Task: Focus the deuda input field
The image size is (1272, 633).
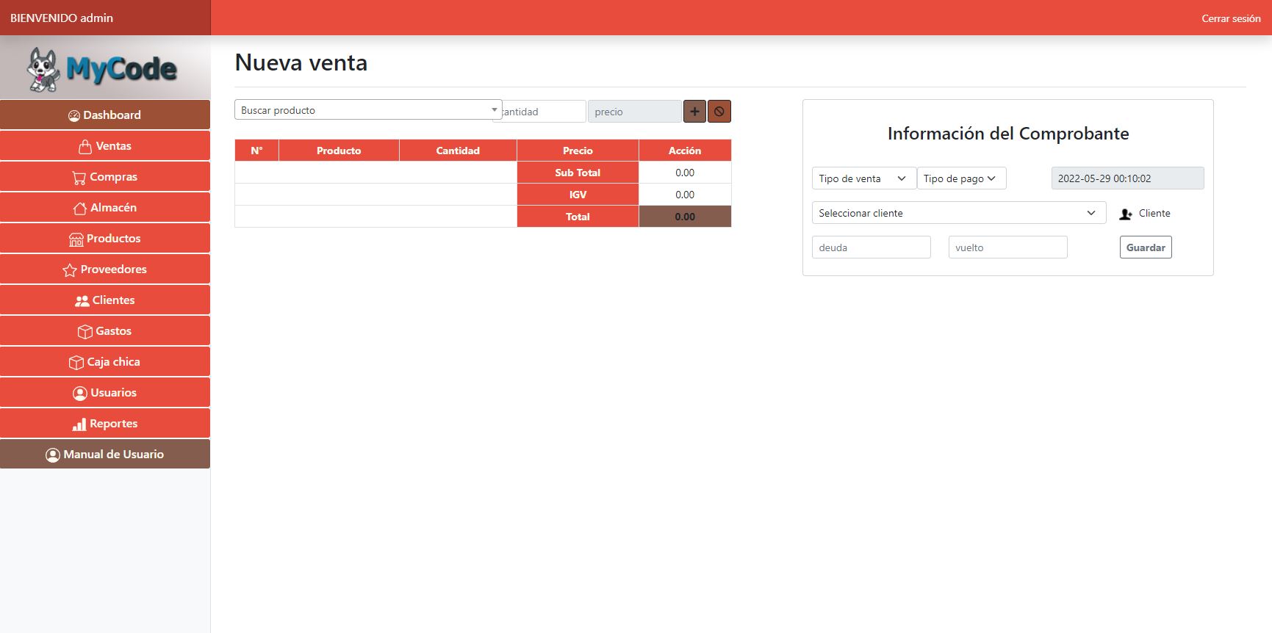Action: [871, 247]
